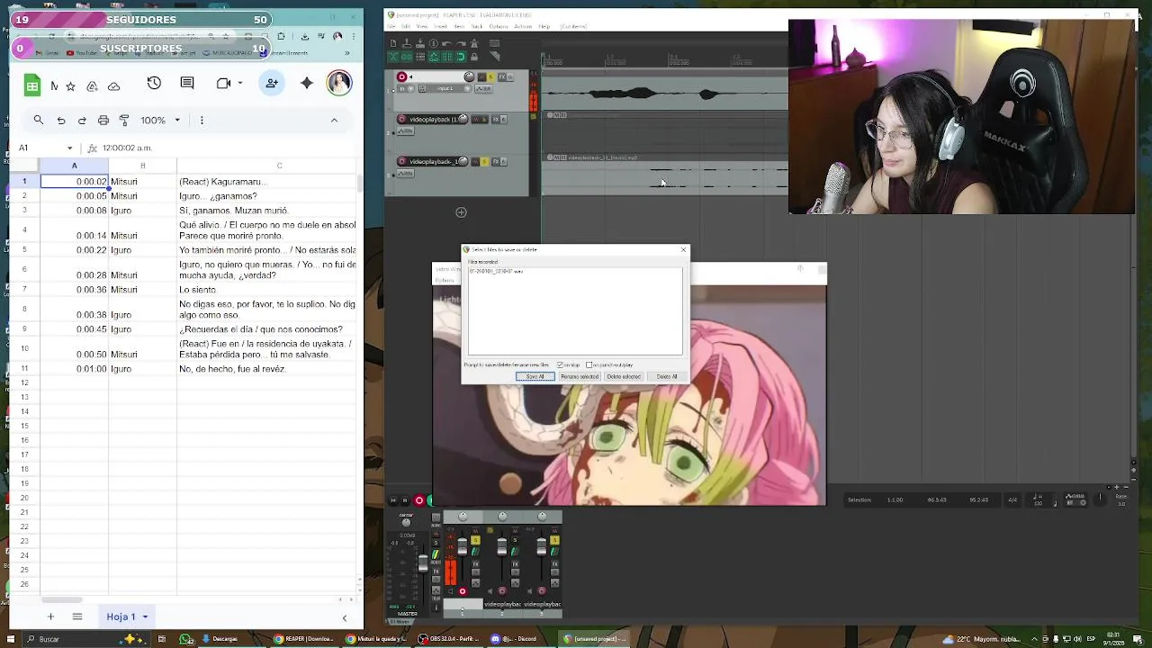Toggle the 'on punch-out/play' checkbox
The height and width of the screenshot is (648, 1152).
(x=589, y=364)
